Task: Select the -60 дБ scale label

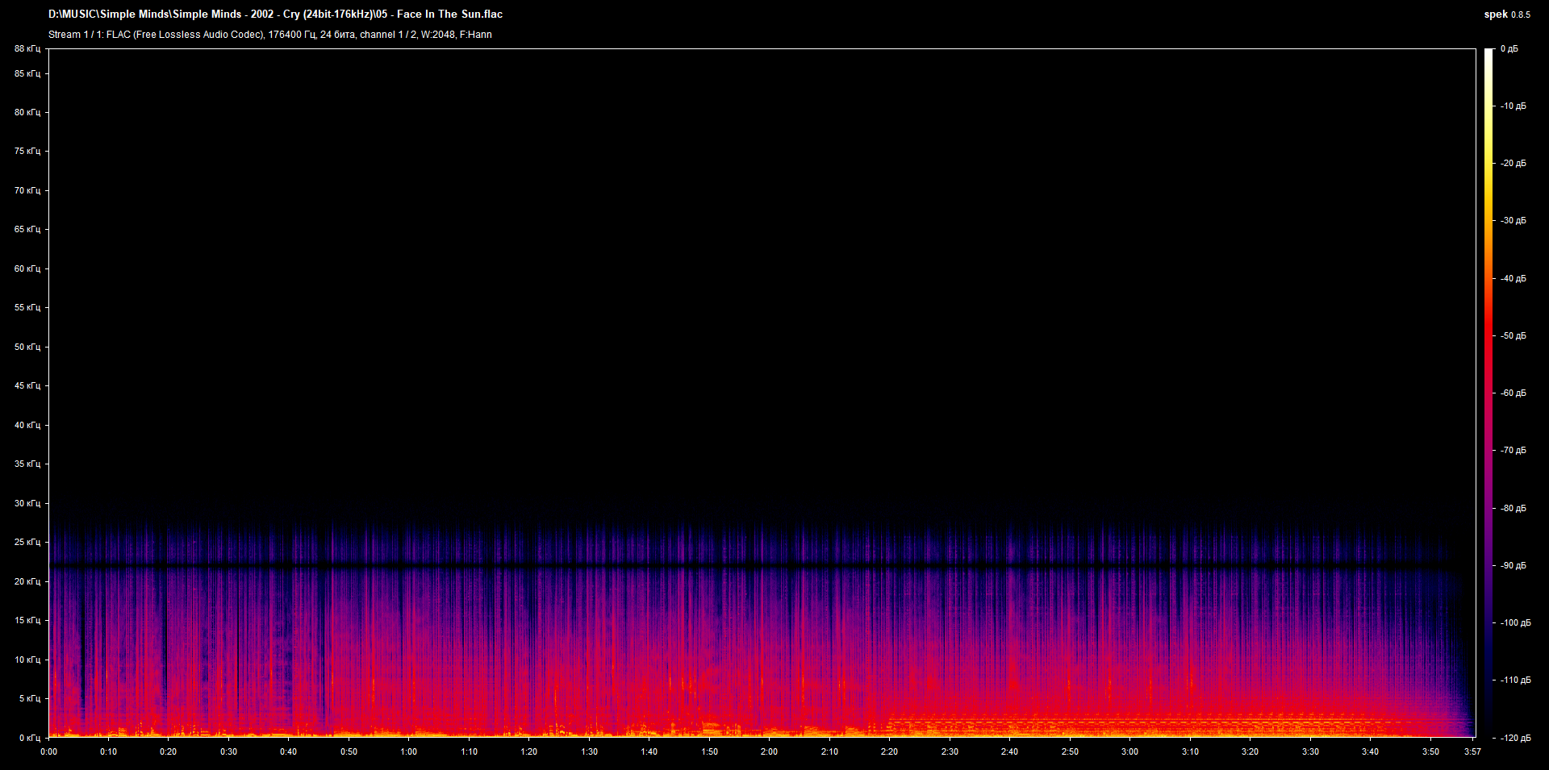Action: coord(1513,393)
